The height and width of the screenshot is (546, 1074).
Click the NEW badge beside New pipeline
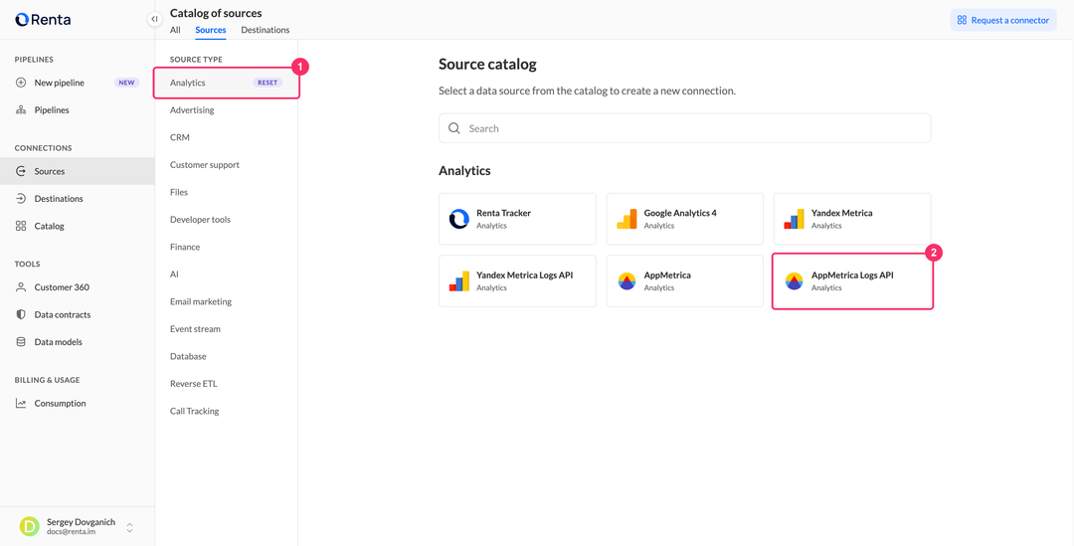(126, 83)
